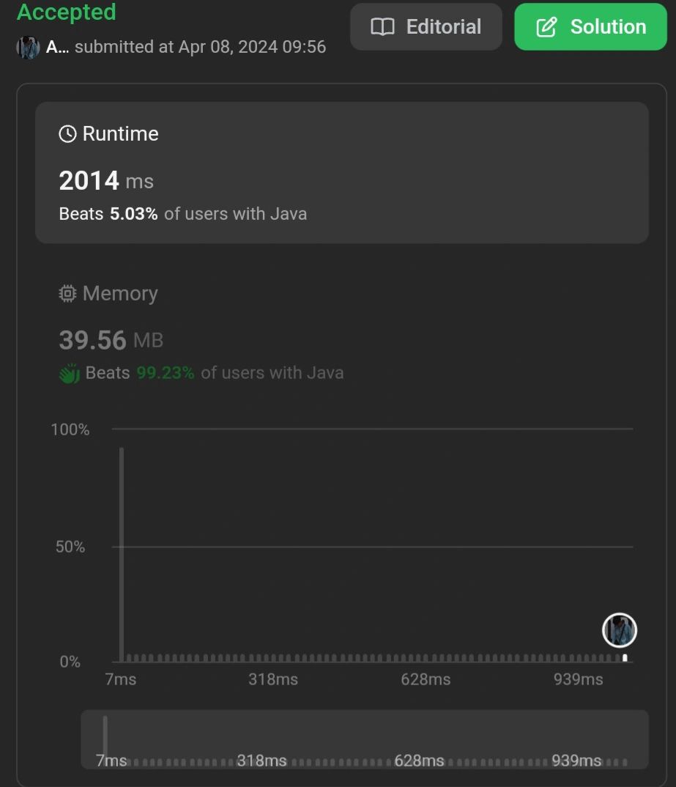Click the range slider's 7ms handle bar
The height and width of the screenshot is (787, 676).
[x=105, y=735]
